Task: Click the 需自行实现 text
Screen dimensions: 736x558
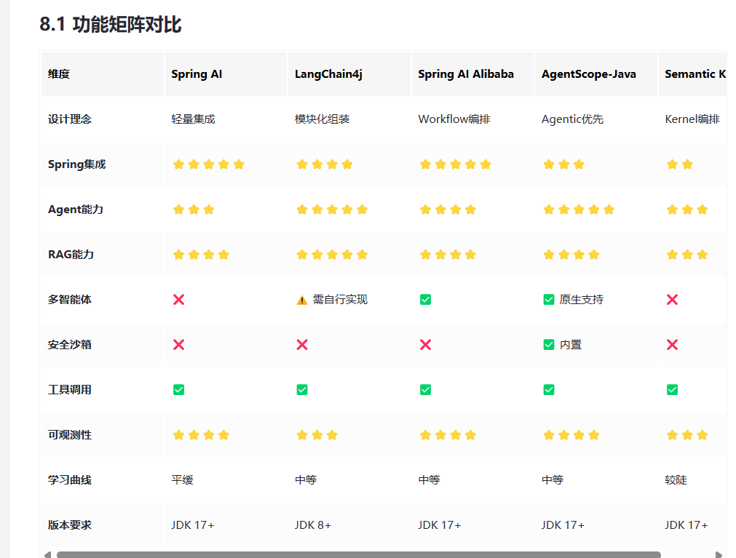Action: pos(340,300)
